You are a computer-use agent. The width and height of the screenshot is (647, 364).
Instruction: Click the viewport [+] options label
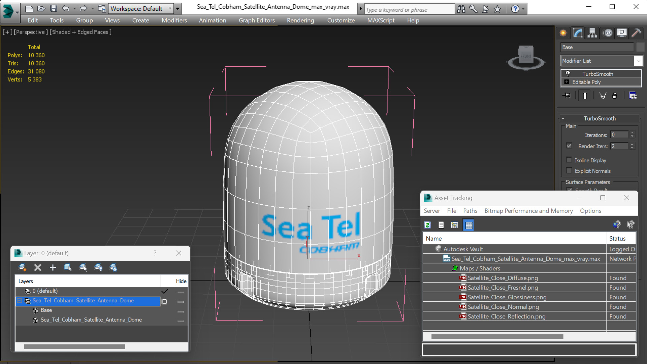(x=7, y=32)
